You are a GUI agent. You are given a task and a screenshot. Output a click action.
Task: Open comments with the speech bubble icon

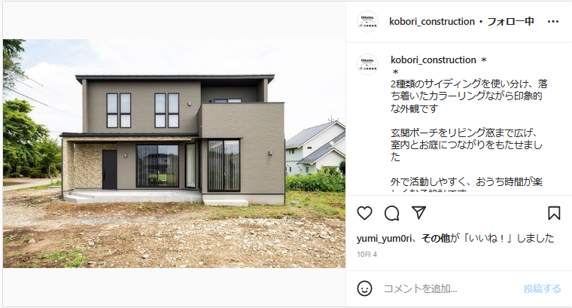click(x=392, y=213)
